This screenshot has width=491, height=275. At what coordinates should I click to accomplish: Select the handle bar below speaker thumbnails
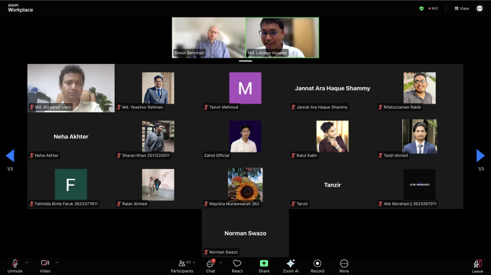pos(245,61)
